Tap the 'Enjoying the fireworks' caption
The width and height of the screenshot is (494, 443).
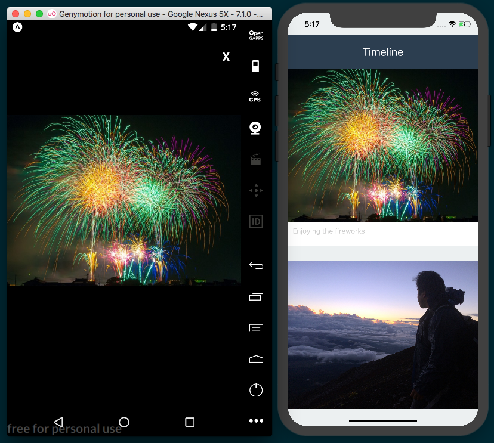click(329, 231)
